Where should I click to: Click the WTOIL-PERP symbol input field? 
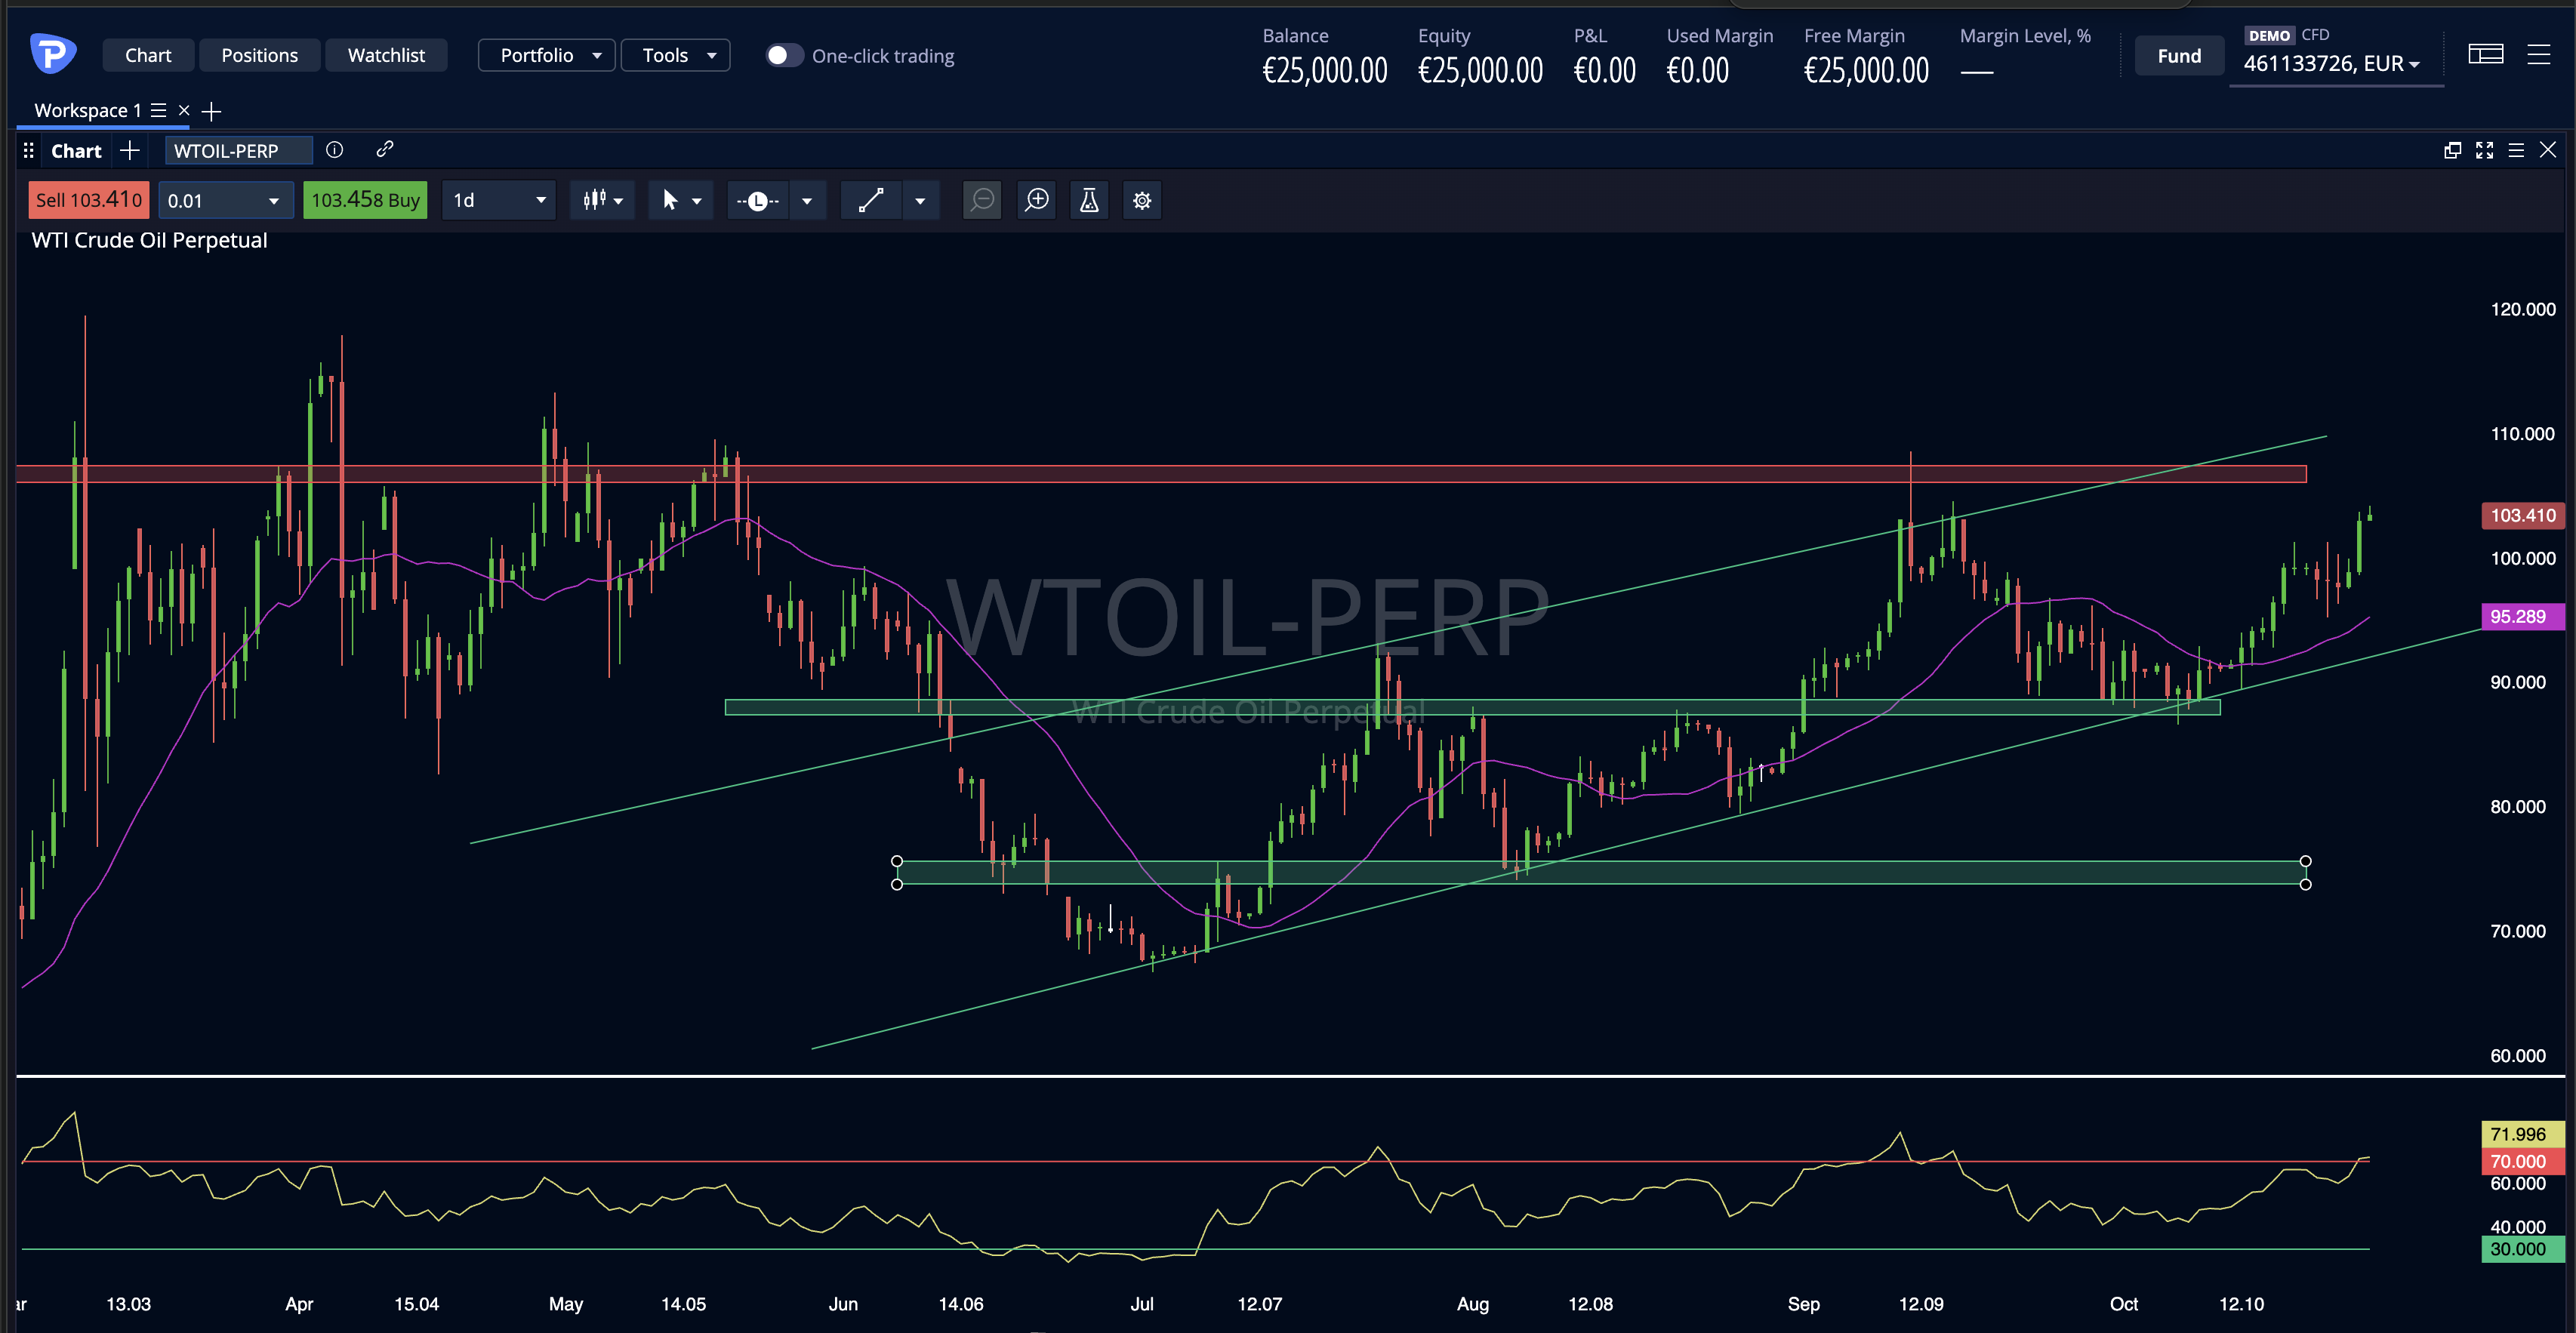pyautogui.click(x=239, y=150)
